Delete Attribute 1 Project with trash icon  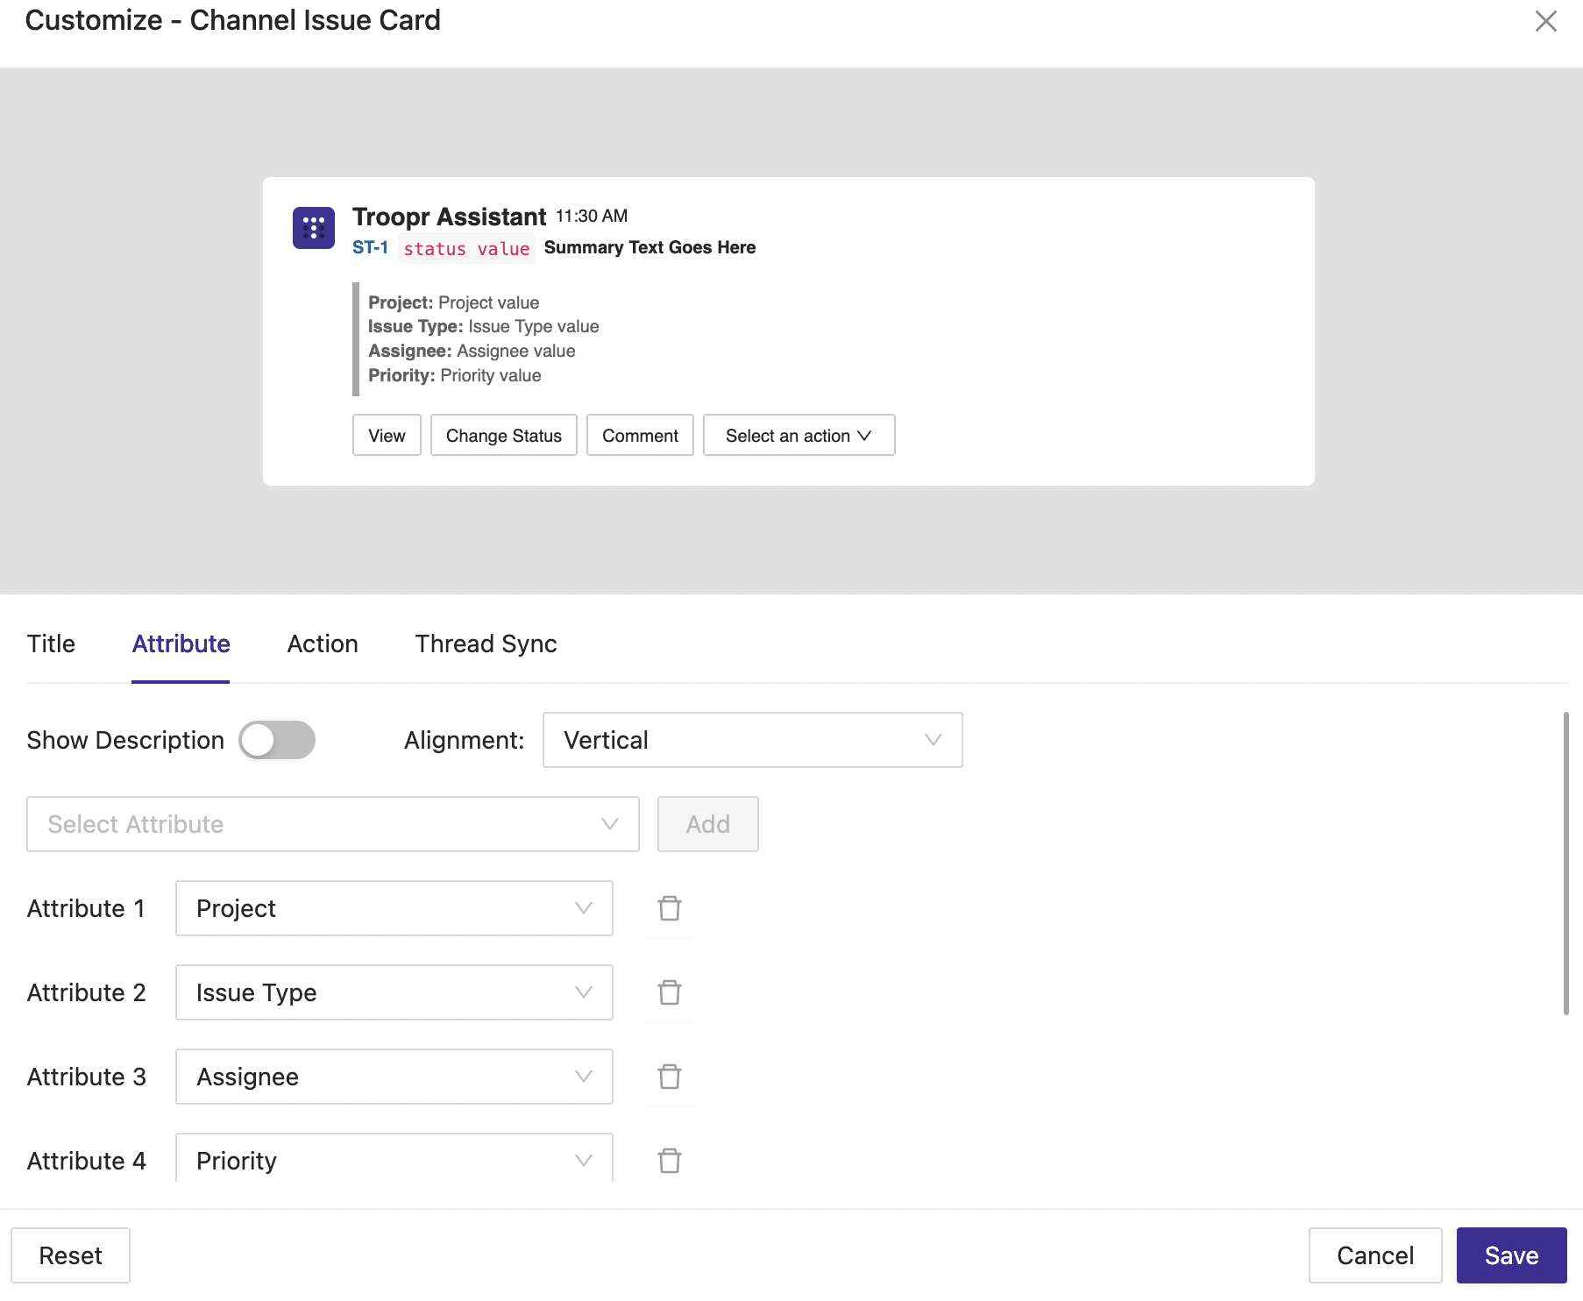(670, 908)
